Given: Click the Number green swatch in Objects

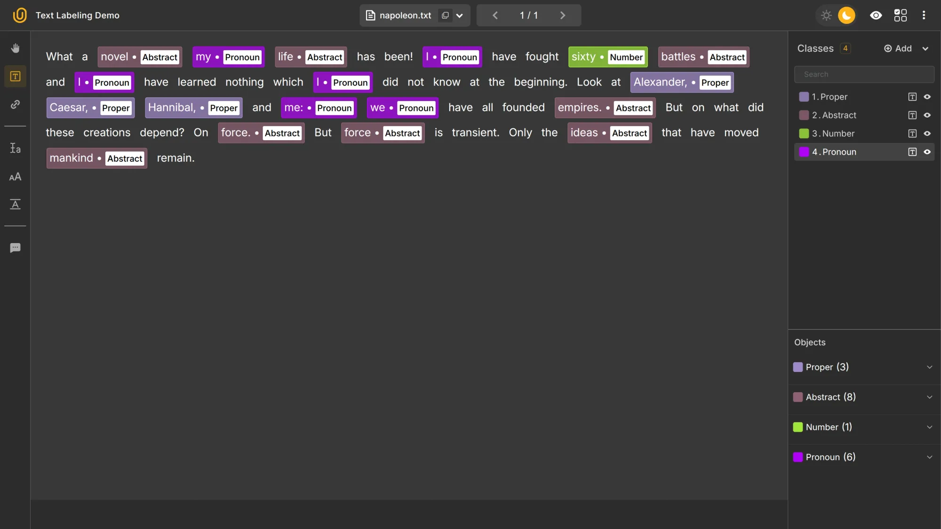Looking at the screenshot, I should (798, 427).
